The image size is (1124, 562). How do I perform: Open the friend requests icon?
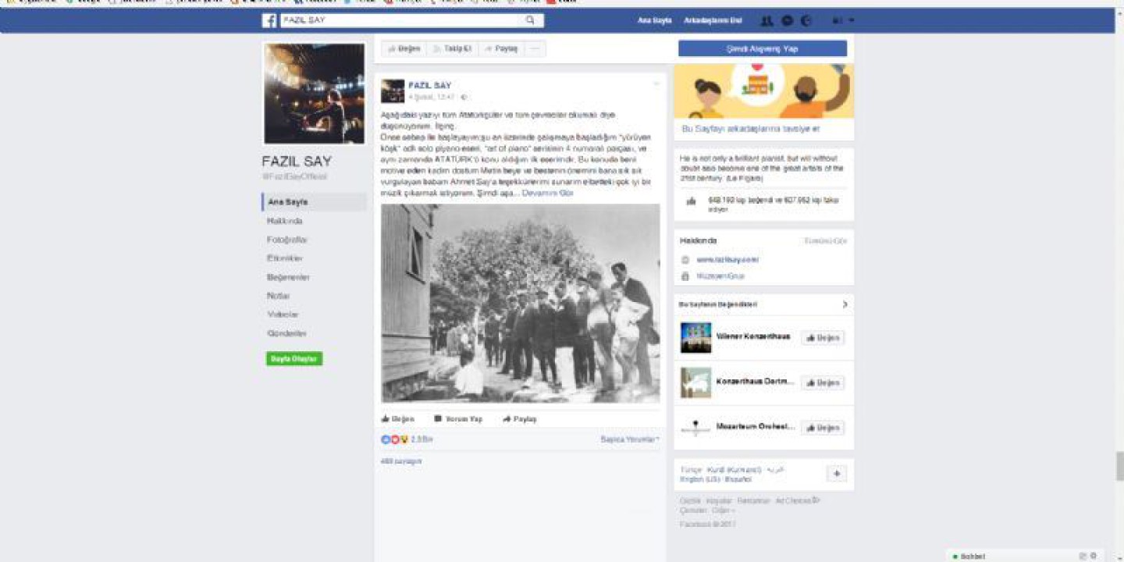[767, 20]
